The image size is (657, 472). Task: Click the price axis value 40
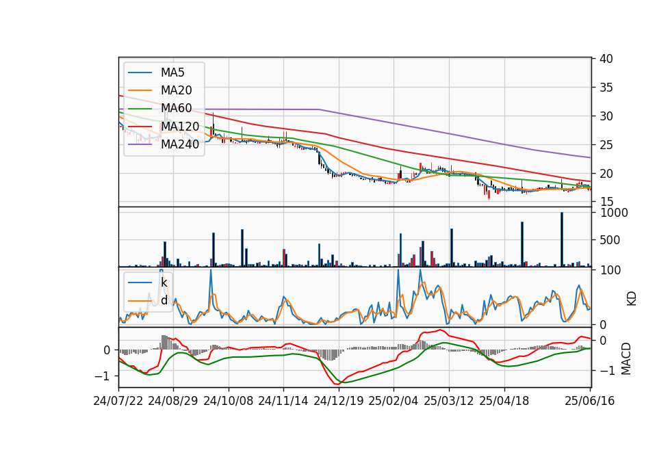point(606,59)
